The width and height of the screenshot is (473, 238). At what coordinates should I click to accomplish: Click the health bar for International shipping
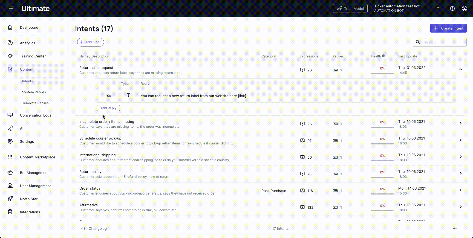[382, 160]
